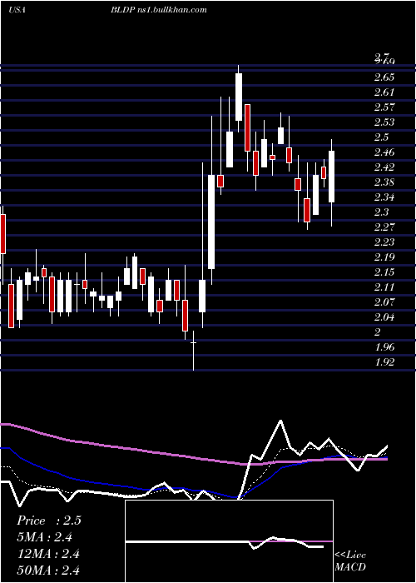The width and height of the screenshot is (416, 583).
Task: Click the 2.19 price axis label
Action: (x=384, y=257)
